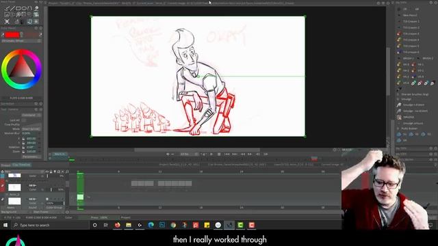
Task: Open Microsoft Edge from the taskbar
Action: (151, 225)
